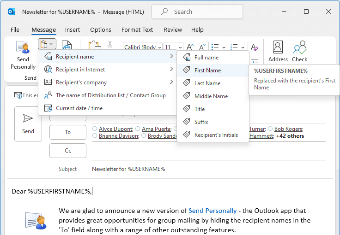Click the Send Personally ribbon icon
Image resolution: width=340 pixels, height=235 pixels.
[x=23, y=47]
